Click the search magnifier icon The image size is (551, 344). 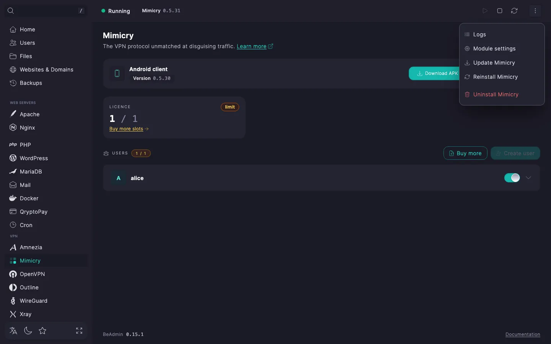click(11, 11)
